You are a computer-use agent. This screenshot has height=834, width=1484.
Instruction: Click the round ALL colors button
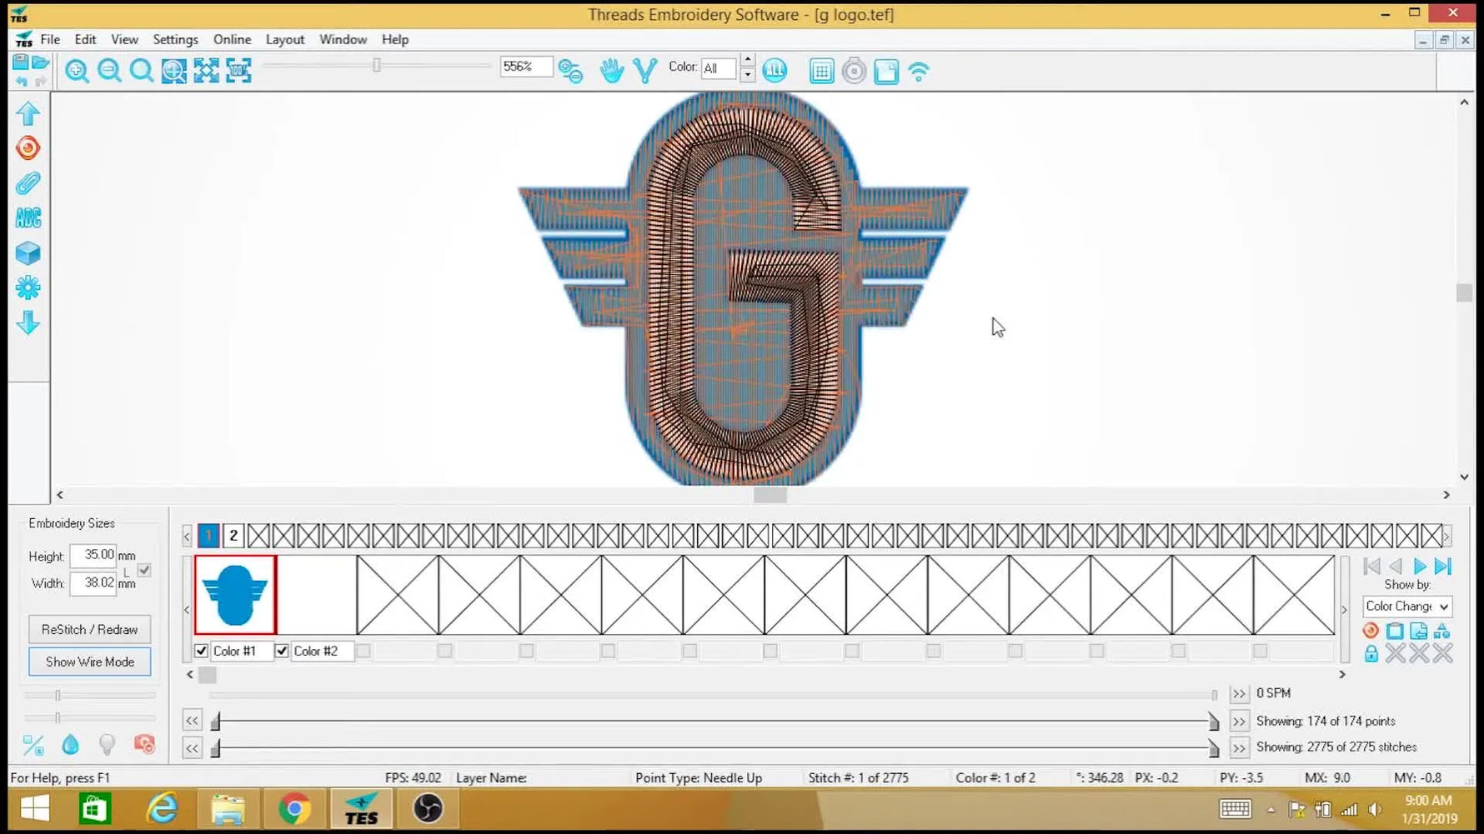[775, 71]
